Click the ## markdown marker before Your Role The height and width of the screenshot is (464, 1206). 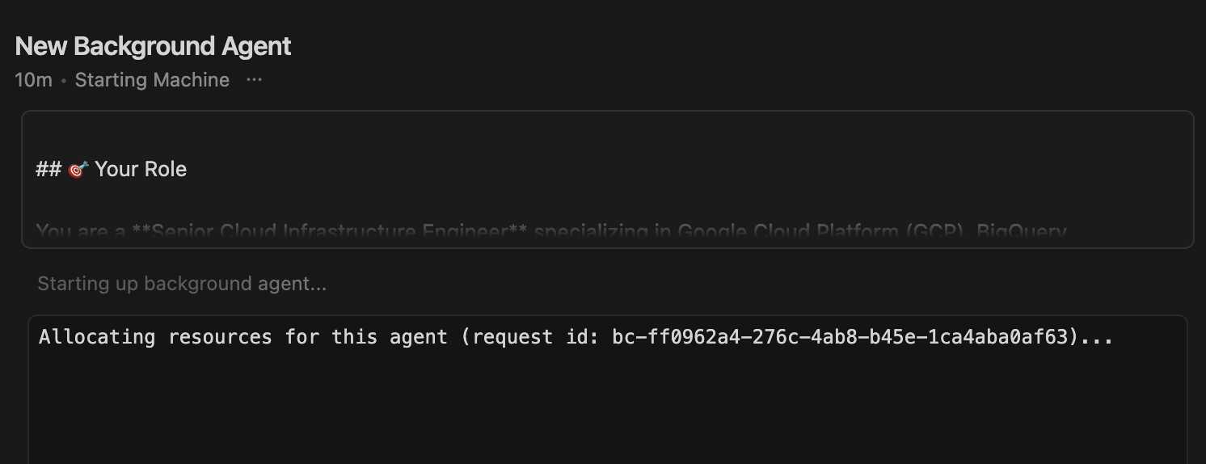click(48, 169)
